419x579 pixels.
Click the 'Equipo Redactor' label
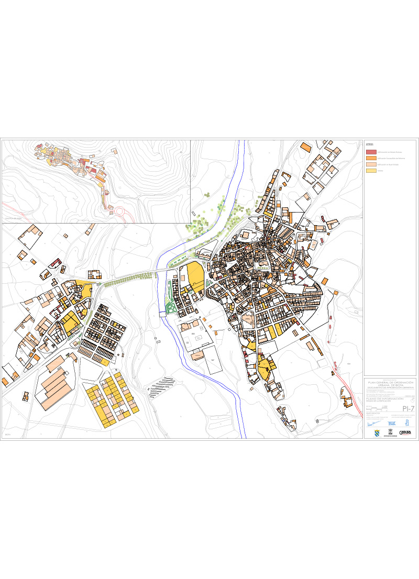coord(372,413)
